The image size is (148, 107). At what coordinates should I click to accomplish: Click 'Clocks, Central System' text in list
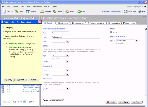(31, 88)
